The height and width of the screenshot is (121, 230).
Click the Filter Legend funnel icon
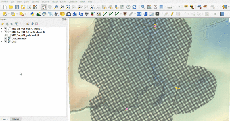tap(16, 24)
